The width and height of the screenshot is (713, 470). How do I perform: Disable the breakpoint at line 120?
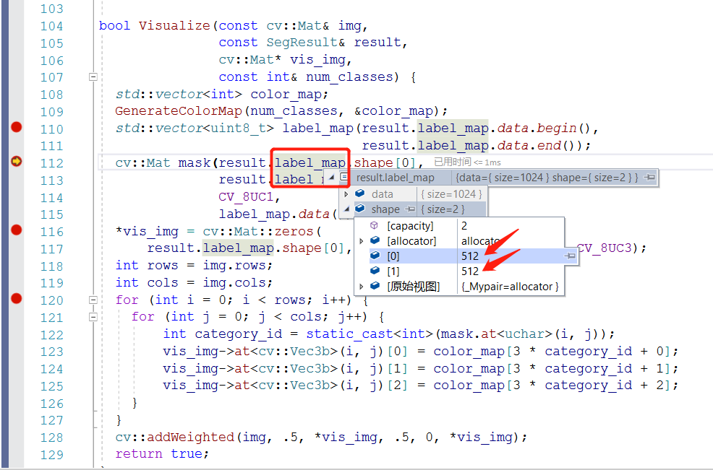[17, 298]
